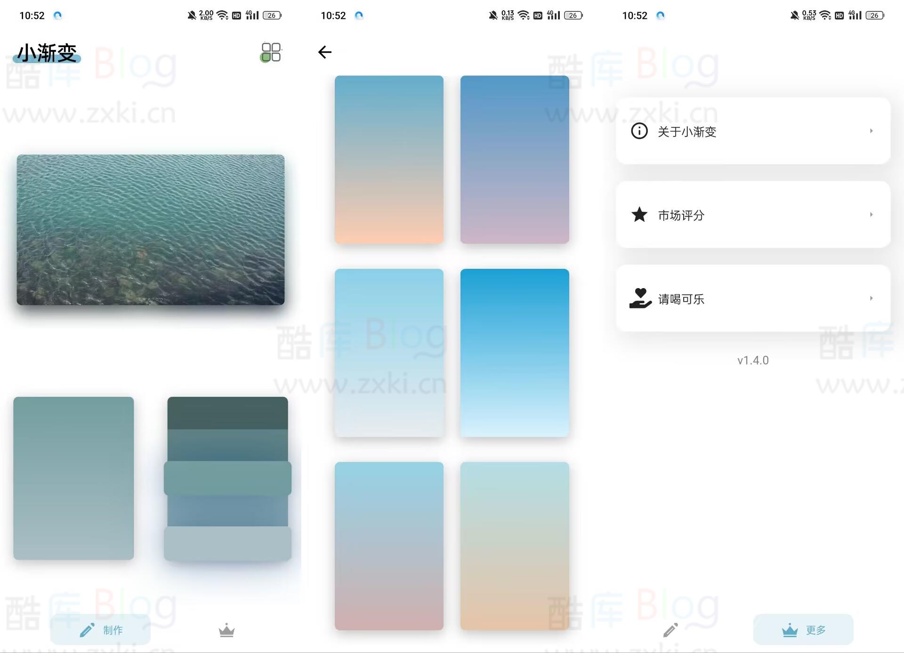The width and height of the screenshot is (904, 653).
Task: Open 市场评分 using the right arrow
Action: pos(870,215)
